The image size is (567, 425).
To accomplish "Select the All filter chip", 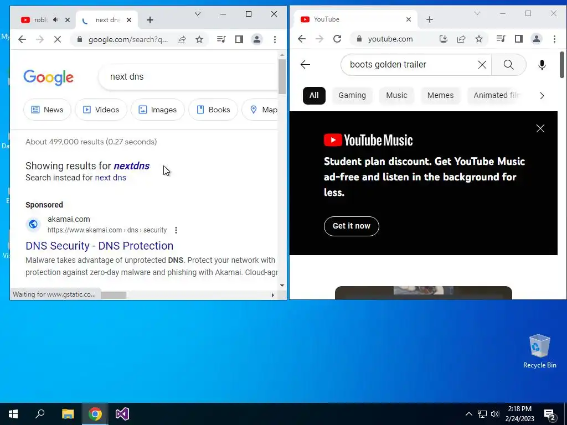I will [314, 95].
